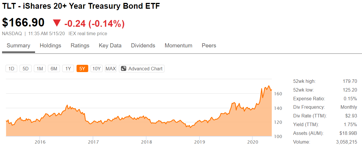Go to the Key Data tab
Screen dimensions: 362x152
click(110, 45)
